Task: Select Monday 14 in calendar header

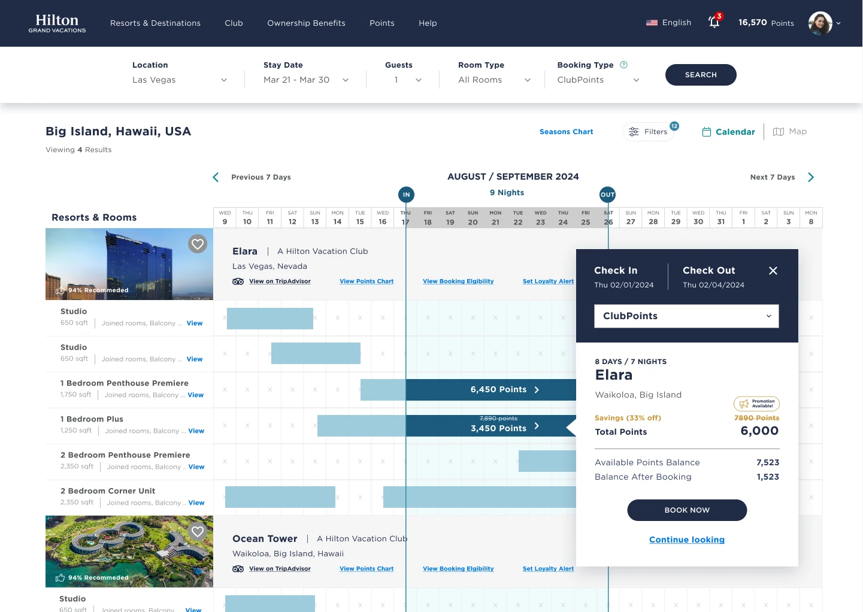Action: click(x=338, y=218)
